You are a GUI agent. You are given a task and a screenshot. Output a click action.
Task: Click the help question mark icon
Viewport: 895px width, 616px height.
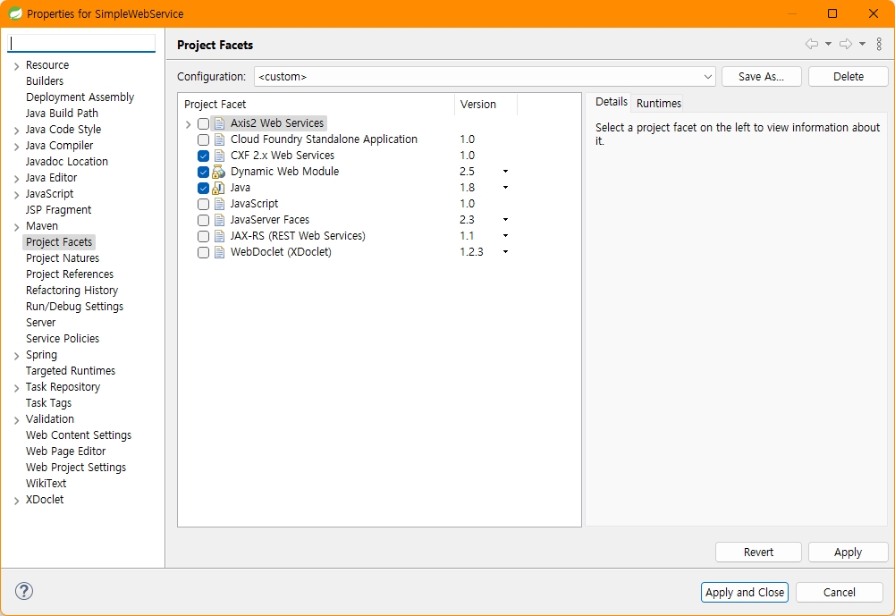click(x=24, y=591)
